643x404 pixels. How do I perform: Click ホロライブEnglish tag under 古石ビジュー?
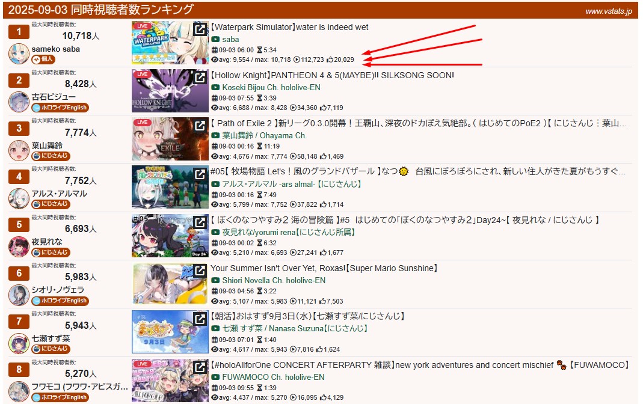[x=60, y=108]
